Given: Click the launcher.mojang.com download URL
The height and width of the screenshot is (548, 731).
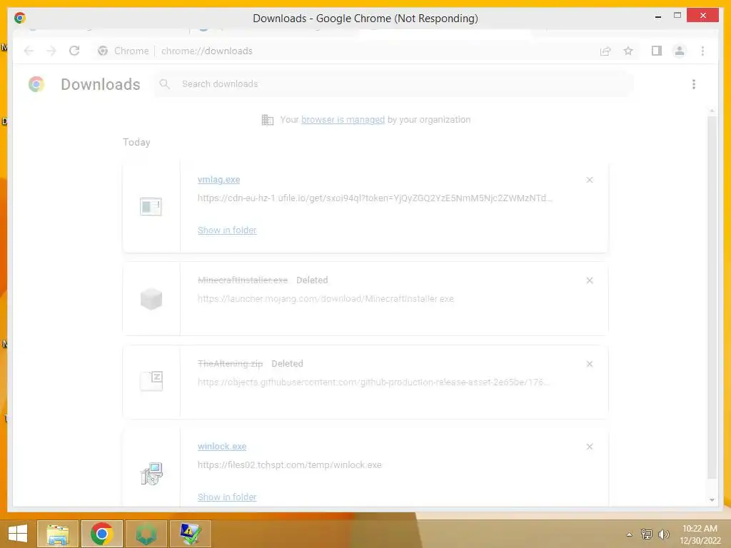Looking at the screenshot, I should click(326, 299).
